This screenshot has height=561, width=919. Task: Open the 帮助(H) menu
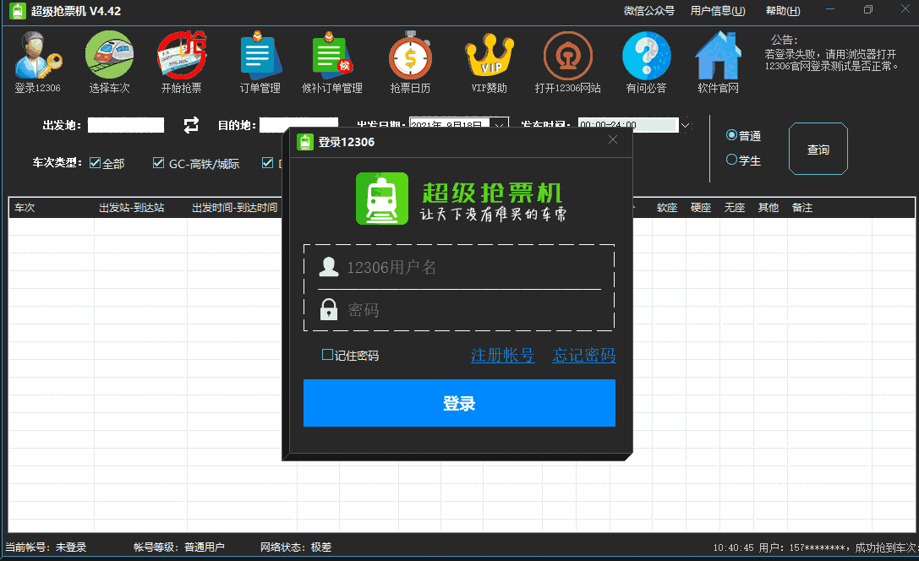pyautogui.click(x=782, y=11)
